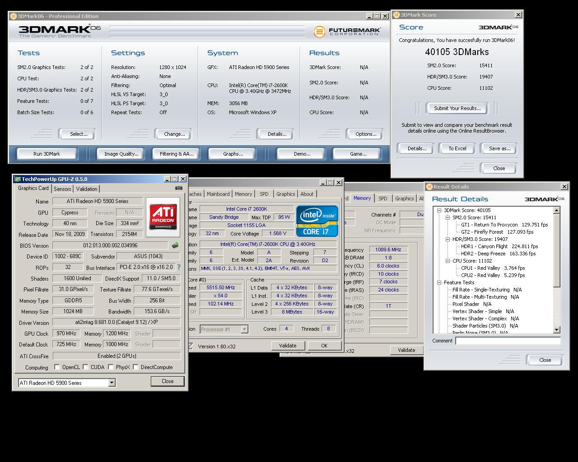Collapse the 3DMark Score: 40105 tree node
The width and height of the screenshot is (578, 462).
pyautogui.click(x=439, y=210)
